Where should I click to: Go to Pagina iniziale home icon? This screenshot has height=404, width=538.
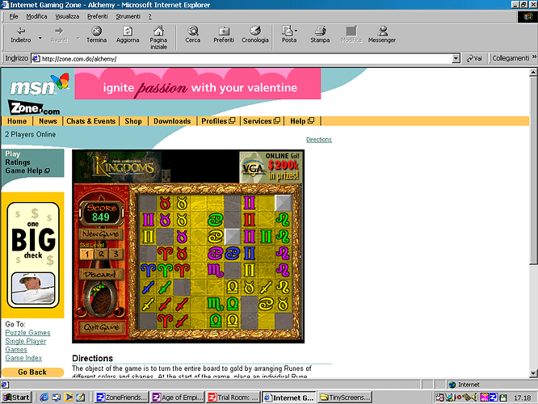[x=158, y=37]
